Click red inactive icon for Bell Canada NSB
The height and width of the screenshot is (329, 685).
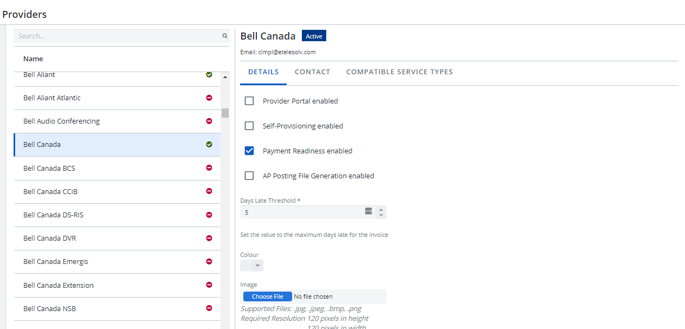[209, 308]
